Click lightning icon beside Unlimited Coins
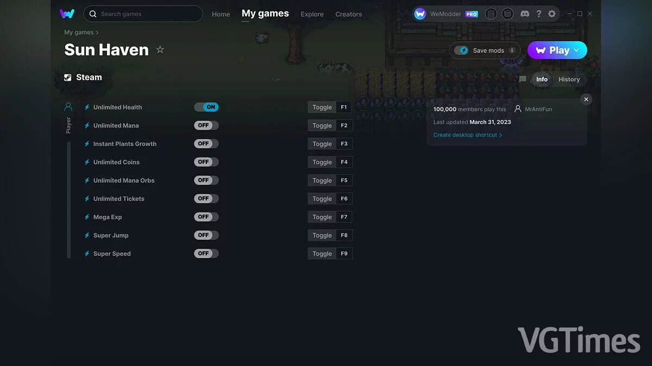The width and height of the screenshot is (652, 366). tap(87, 162)
